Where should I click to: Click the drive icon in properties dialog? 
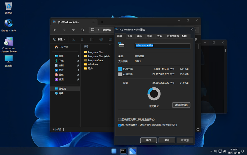[x=121, y=44]
